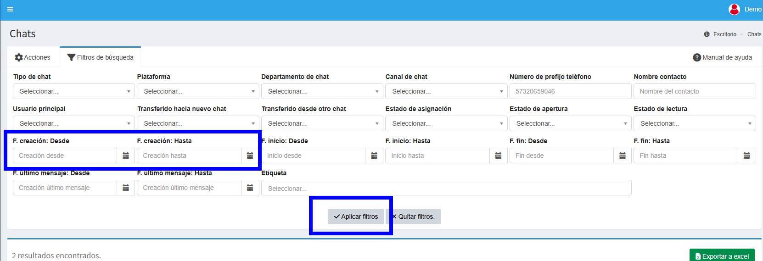Open Transferido desde otro chat dropdown
763x261 pixels.
point(322,123)
